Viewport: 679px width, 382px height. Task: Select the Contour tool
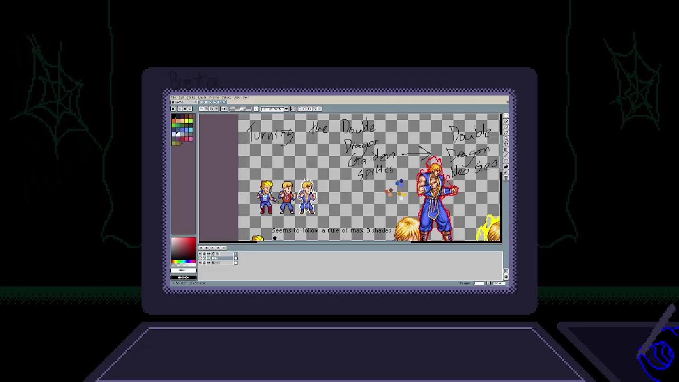[506, 167]
